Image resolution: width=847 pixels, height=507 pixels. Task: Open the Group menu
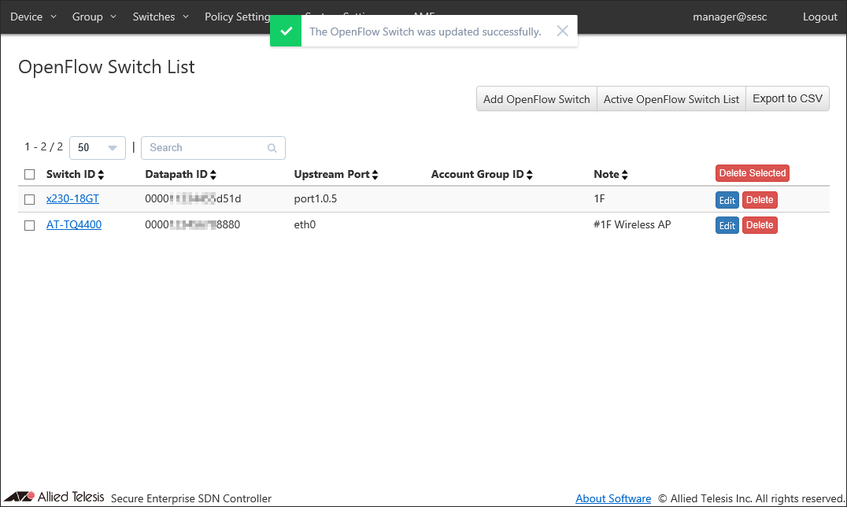click(94, 17)
